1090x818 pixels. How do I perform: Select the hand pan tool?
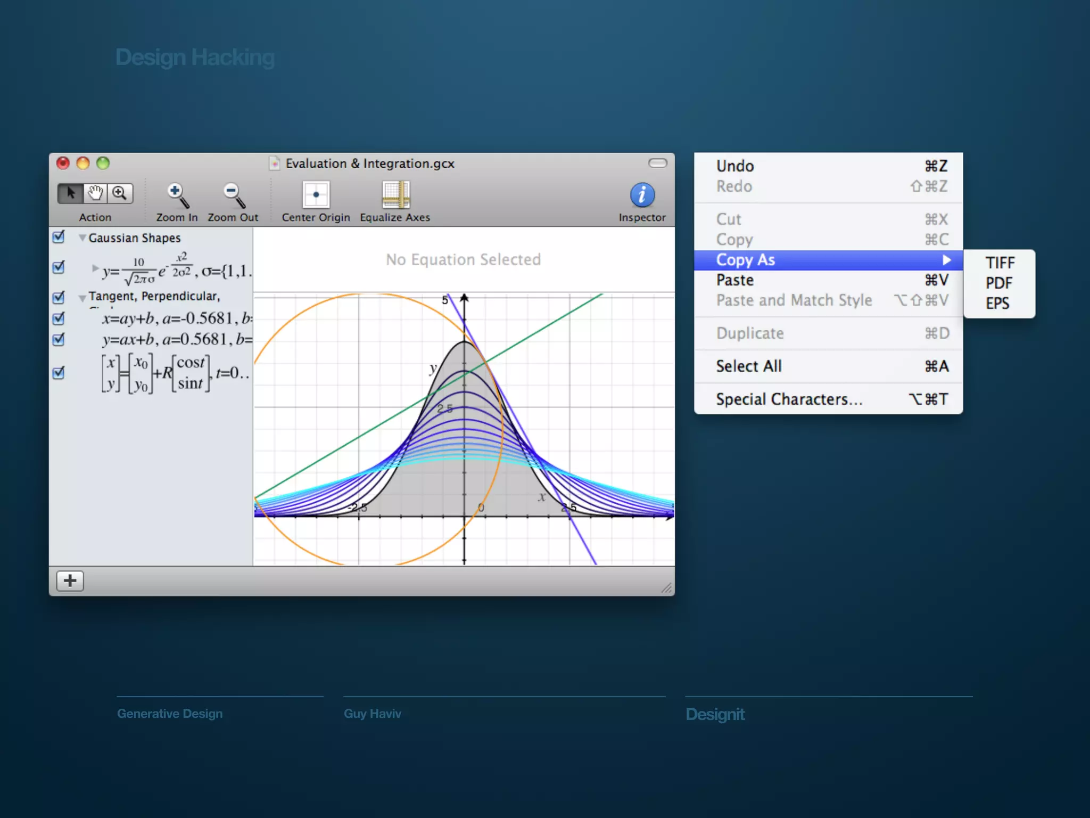pyautogui.click(x=95, y=193)
